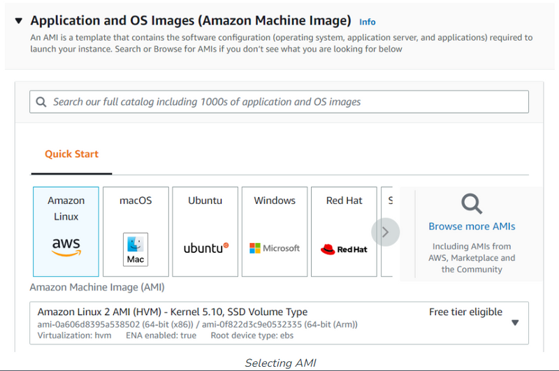
Task: Choose the macOS tile title
Action: (136, 201)
